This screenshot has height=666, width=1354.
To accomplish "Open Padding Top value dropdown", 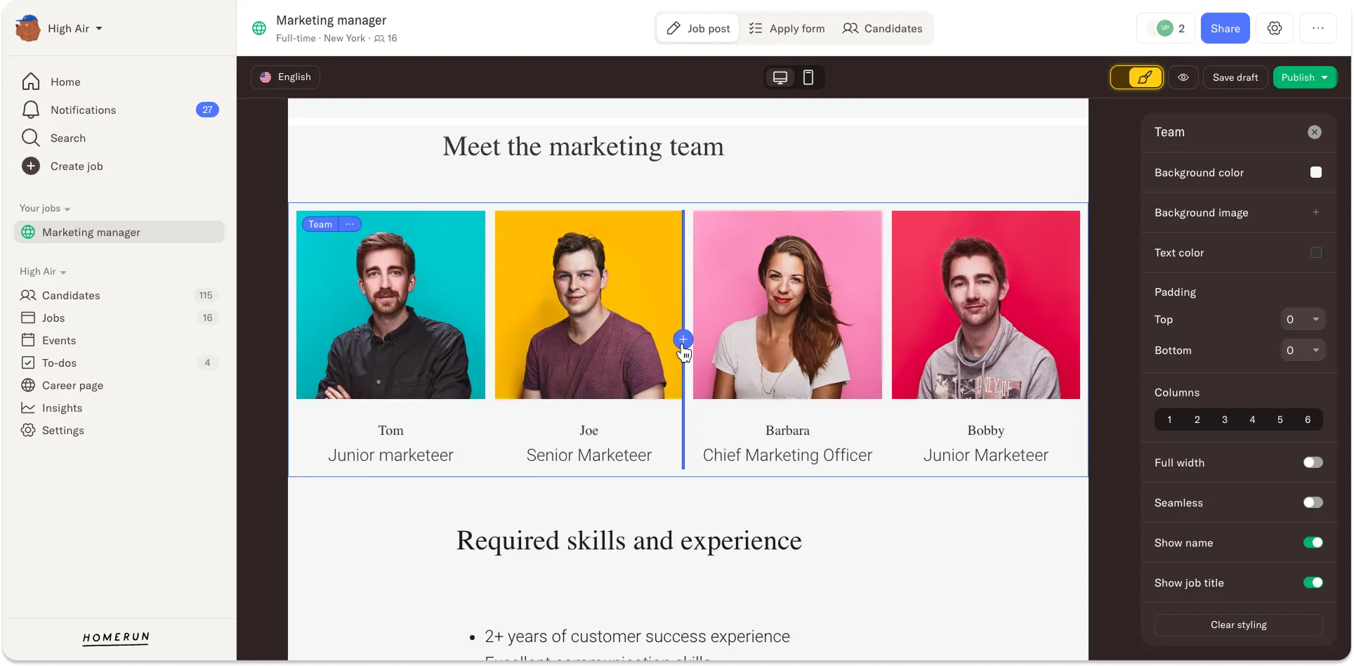I will tap(1303, 319).
